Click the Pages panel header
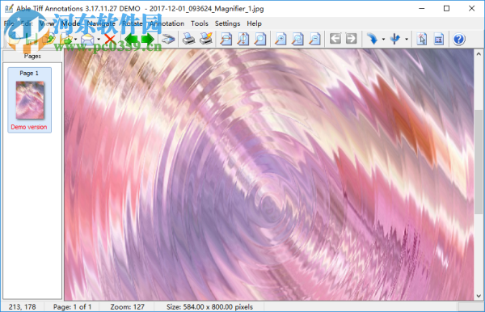Image resolution: width=485 pixels, height=312 pixels. pos(32,56)
